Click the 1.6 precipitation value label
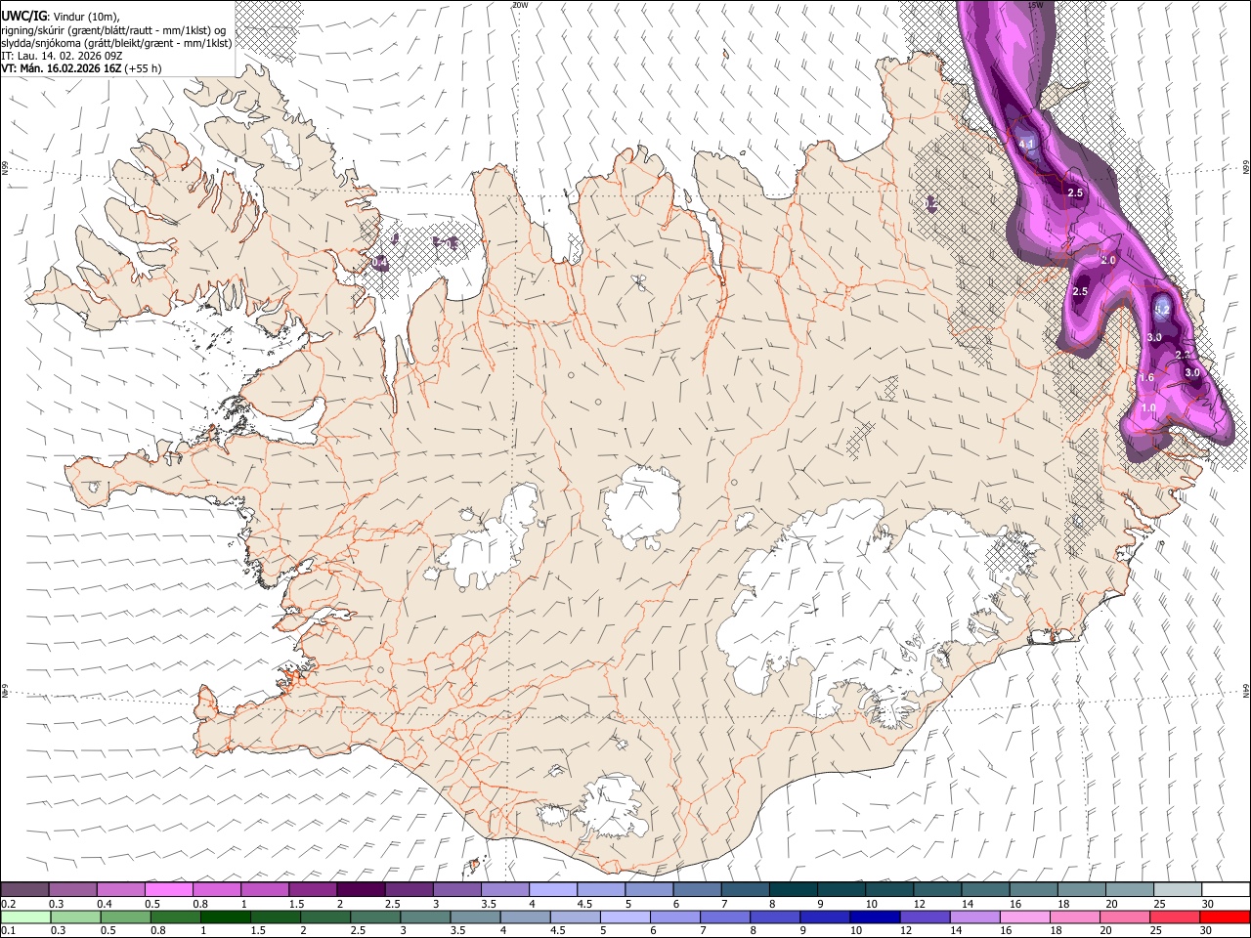 point(1146,377)
